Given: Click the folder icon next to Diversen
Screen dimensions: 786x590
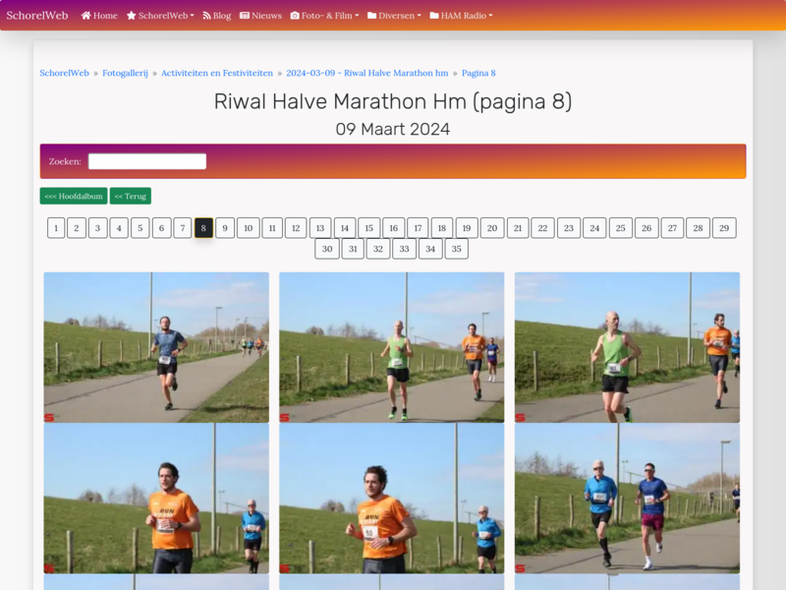Looking at the screenshot, I should [372, 16].
